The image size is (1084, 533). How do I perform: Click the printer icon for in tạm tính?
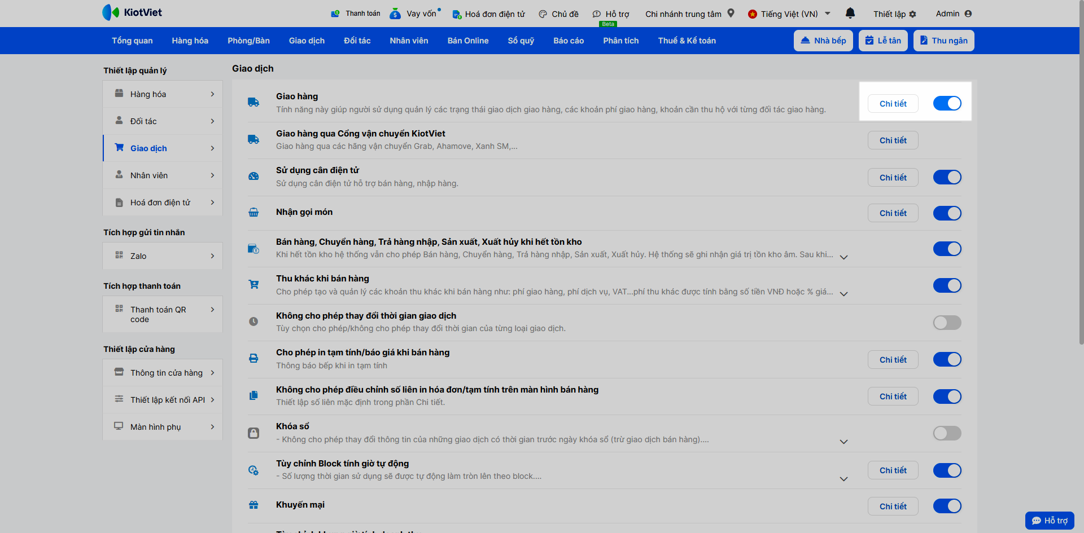(x=253, y=358)
